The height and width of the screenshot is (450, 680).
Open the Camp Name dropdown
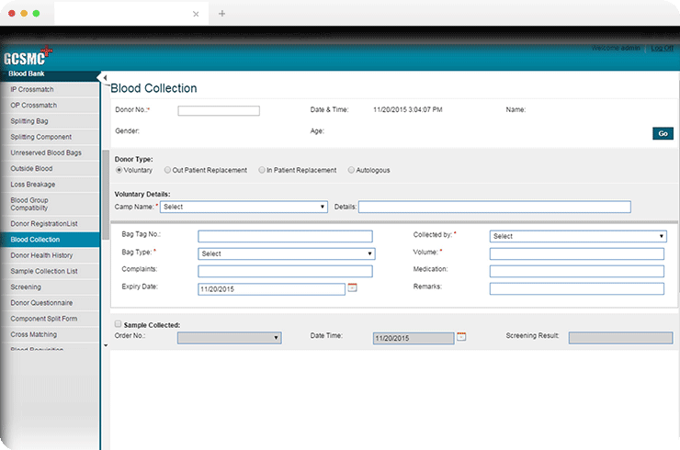pos(244,207)
